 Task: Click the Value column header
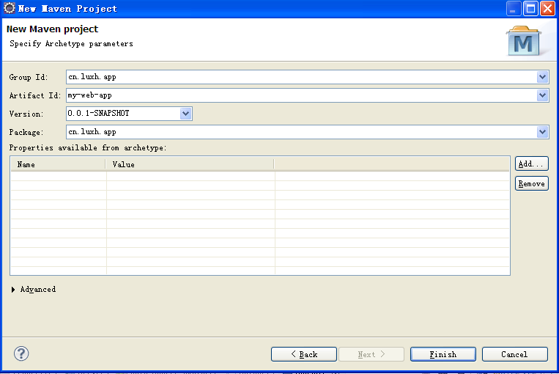coord(190,164)
